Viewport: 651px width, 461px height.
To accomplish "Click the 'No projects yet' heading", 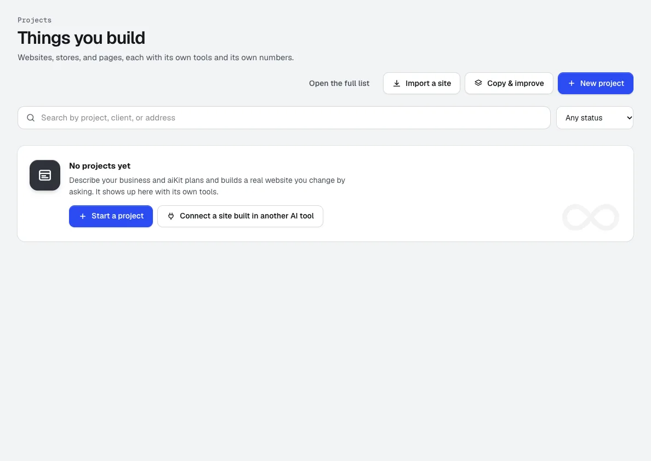I will point(100,166).
